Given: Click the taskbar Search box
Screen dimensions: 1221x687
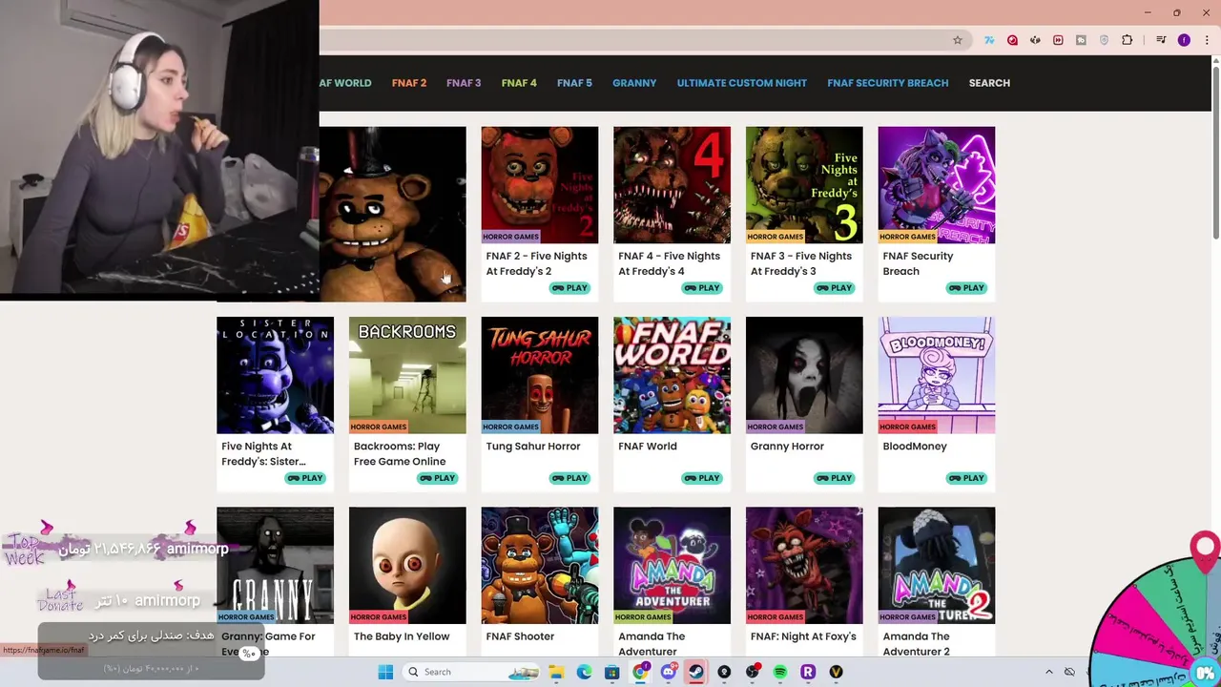Looking at the screenshot, I should [x=472, y=672].
